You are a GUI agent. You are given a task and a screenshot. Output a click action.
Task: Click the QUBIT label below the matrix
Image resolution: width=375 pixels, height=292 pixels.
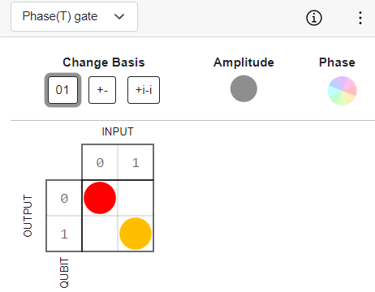64,273
